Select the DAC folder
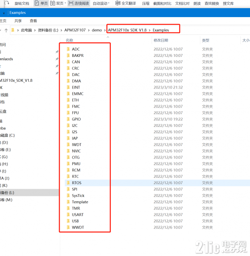Image resolution: width=250 pixels, height=256 pixels. 76,75
